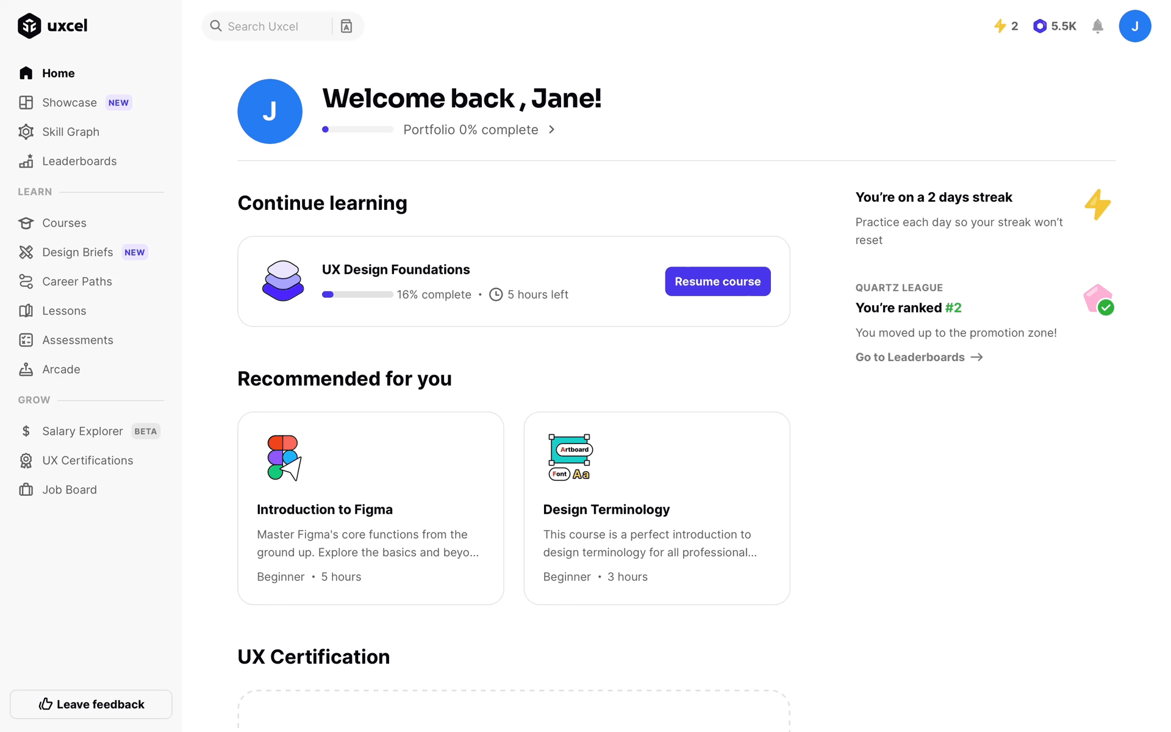Click the Leaderboards sidebar icon

tap(26, 161)
